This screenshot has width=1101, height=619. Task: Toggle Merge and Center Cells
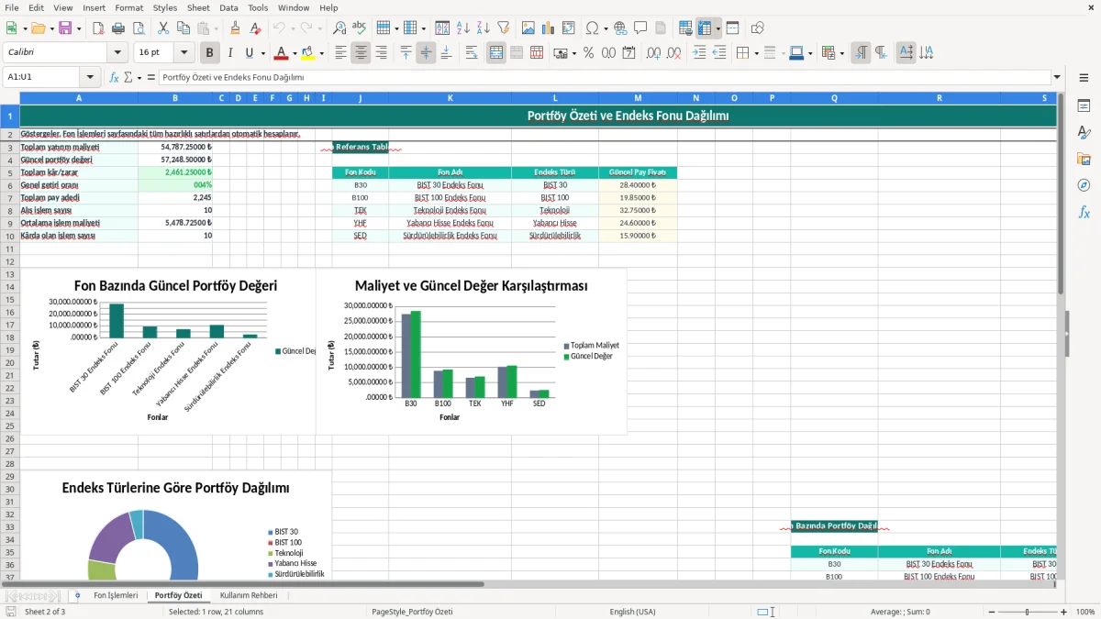pos(496,53)
